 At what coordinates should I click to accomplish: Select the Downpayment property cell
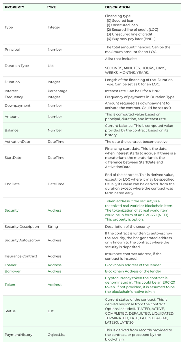coord(17,106)
